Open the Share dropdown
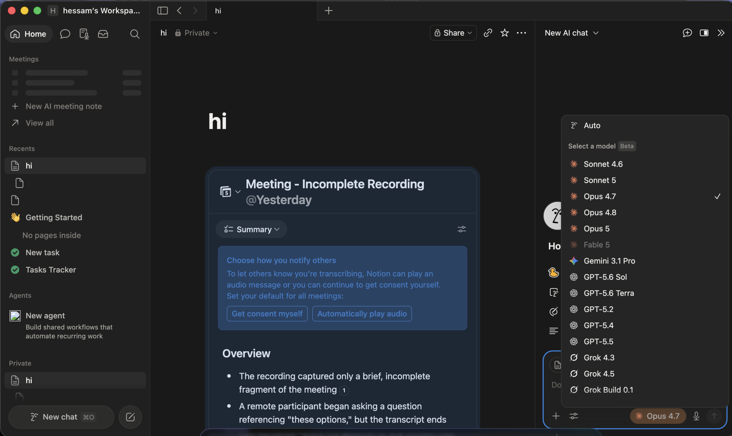The width and height of the screenshot is (732, 436). click(x=453, y=33)
